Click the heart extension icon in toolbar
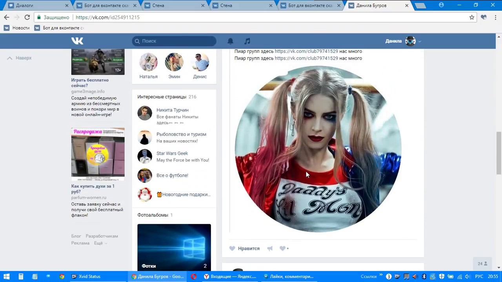This screenshot has width=502, height=282. pos(484,17)
